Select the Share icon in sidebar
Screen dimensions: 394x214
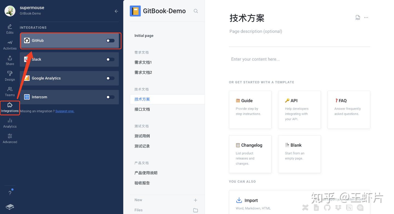coord(10,60)
